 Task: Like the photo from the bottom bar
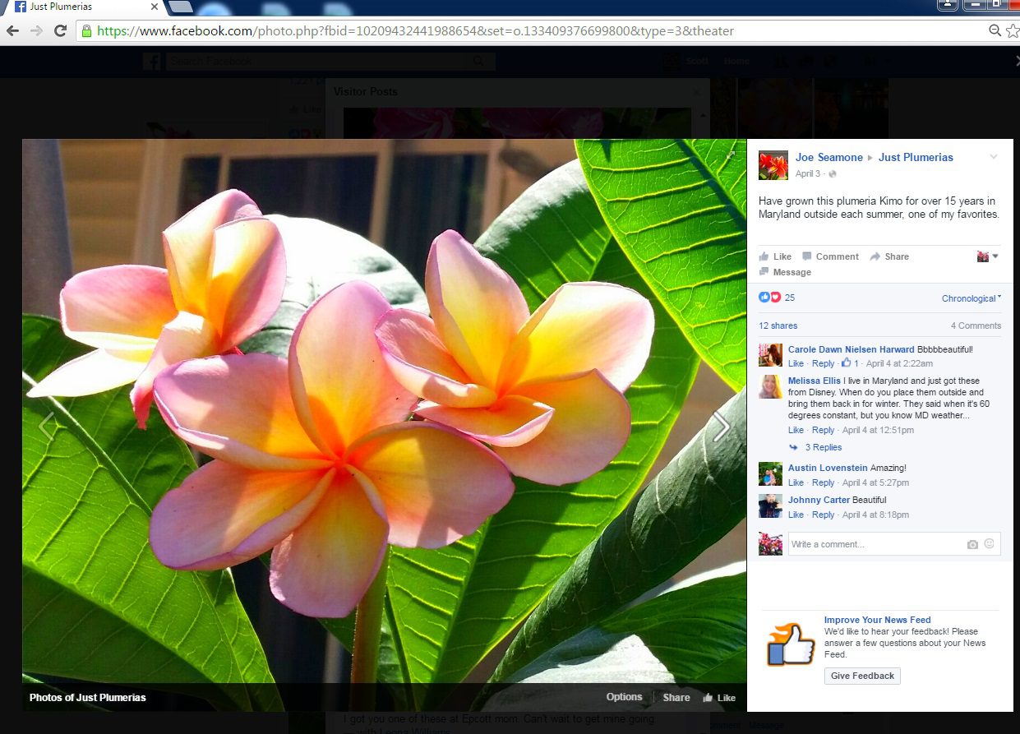(x=719, y=698)
